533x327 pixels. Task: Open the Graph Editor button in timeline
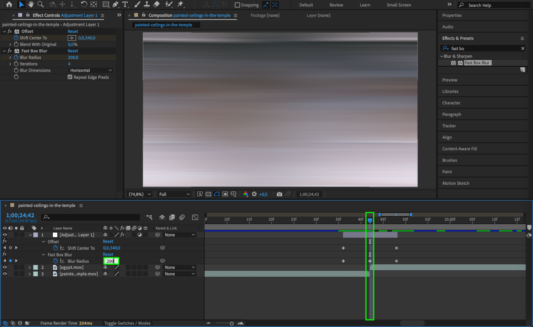point(195,217)
